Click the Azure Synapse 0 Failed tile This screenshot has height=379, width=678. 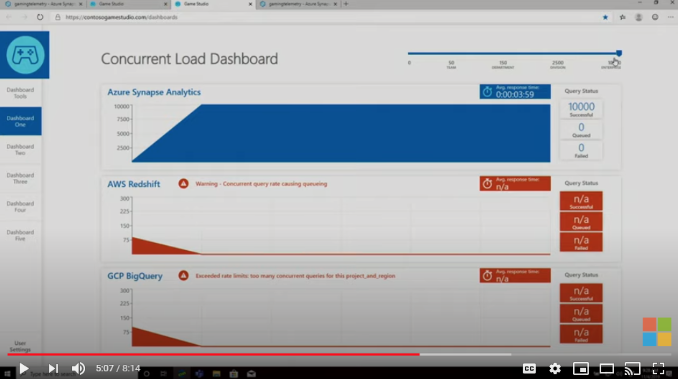pos(581,150)
